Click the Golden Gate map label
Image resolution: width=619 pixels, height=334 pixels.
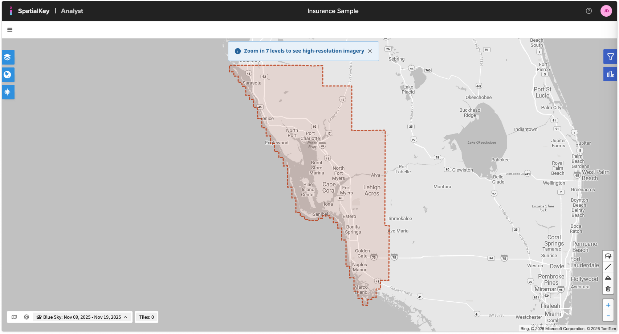click(x=362, y=253)
